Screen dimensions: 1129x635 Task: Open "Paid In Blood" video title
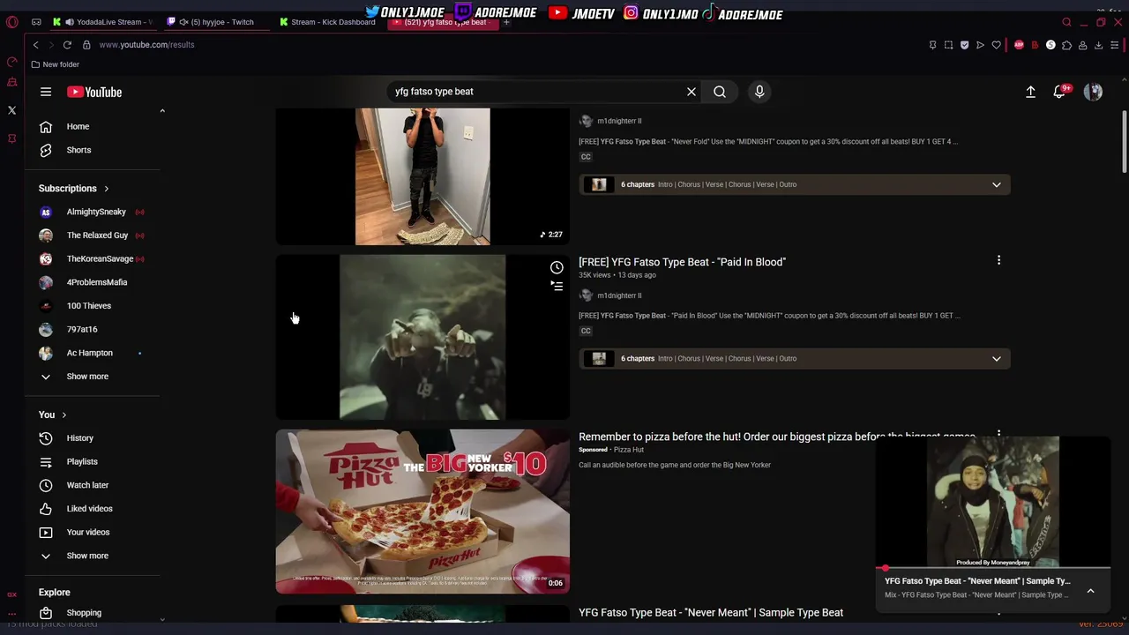(x=682, y=262)
